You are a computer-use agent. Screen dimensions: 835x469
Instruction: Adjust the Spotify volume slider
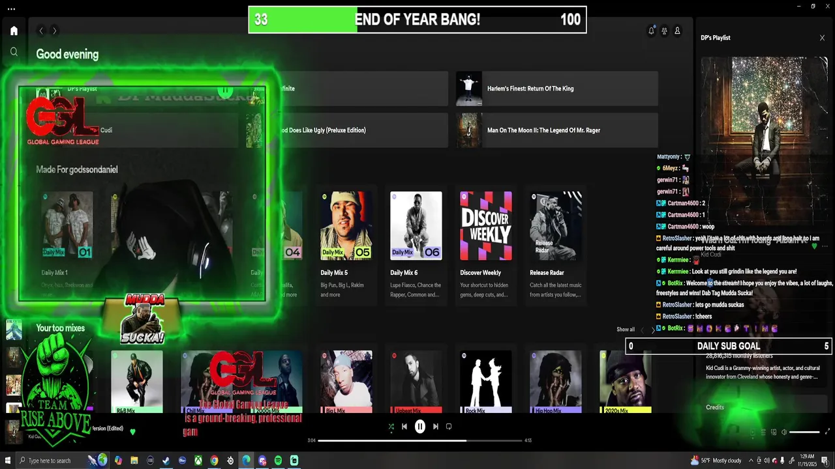(804, 432)
